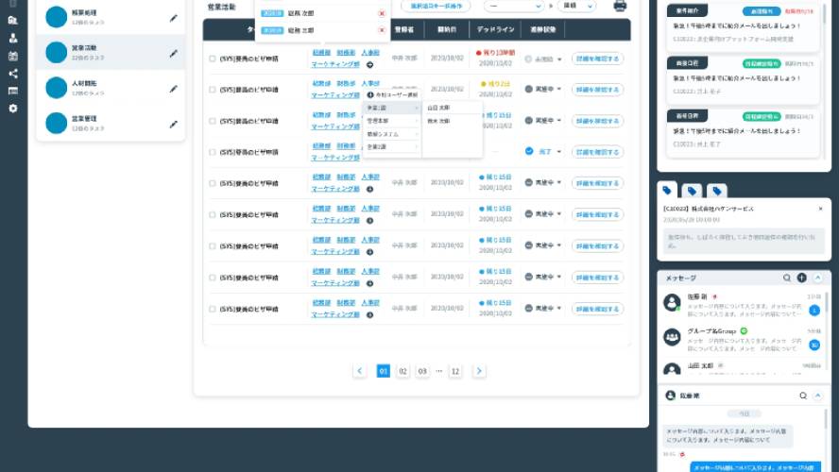Click the blue check icon on the 完了 row

tap(529, 151)
